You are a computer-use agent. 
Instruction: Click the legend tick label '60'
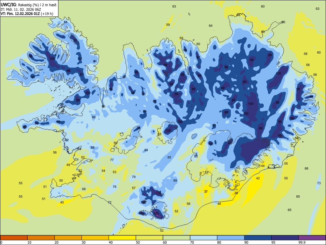[165, 242]
